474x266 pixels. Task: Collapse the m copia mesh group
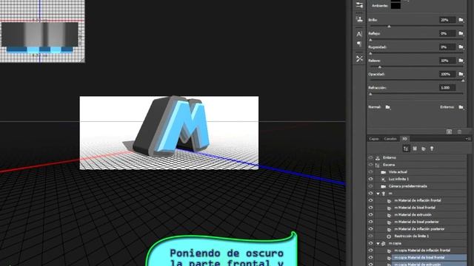pos(378,243)
